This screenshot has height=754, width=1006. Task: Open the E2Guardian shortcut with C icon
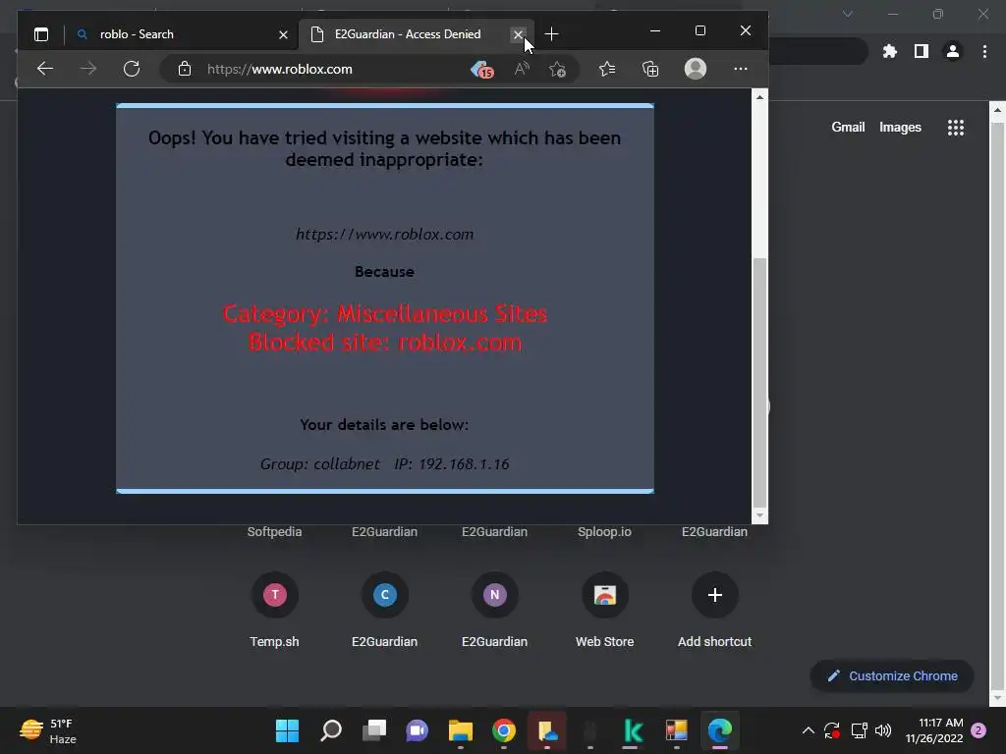pyautogui.click(x=384, y=610)
